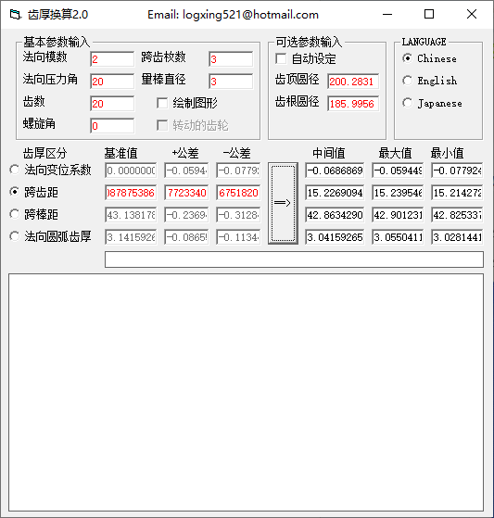Image resolution: width=494 pixels, height=518 pixels.
Task: Click the 跨齿距 +公差 input field
Action: (186, 193)
